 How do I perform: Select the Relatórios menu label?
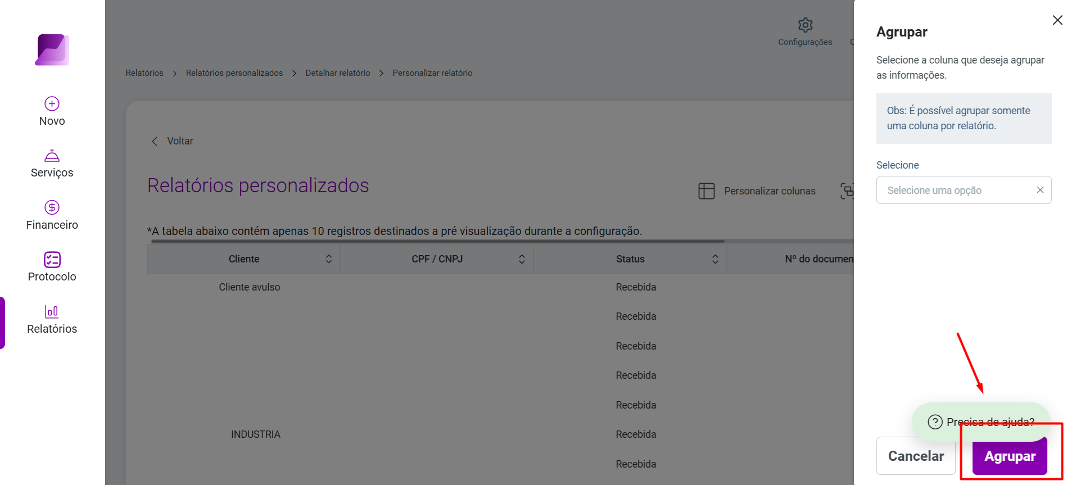52,329
